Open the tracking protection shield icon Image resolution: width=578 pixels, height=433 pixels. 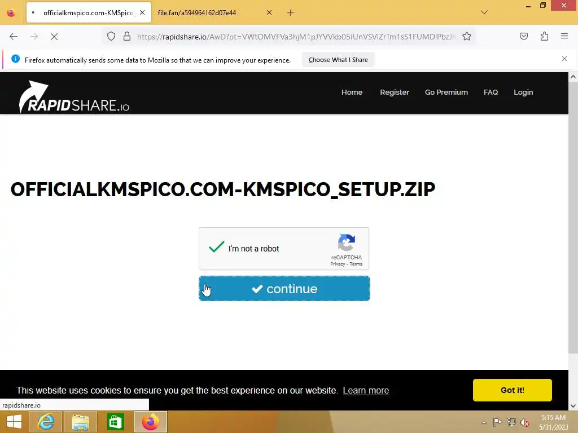pos(111,37)
